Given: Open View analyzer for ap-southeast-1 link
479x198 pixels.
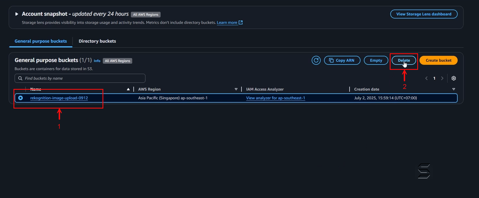Looking at the screenshot, I should click(x=275, y=98).
